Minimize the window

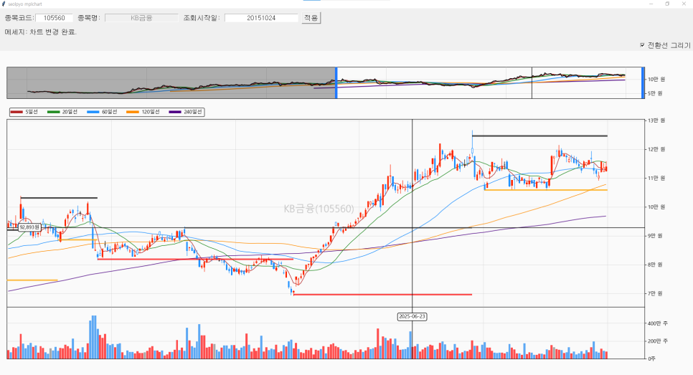click(651, 4)
